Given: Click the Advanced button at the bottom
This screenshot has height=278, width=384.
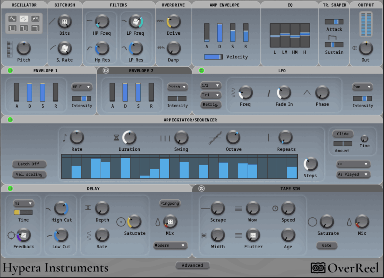Looking at the screenshot, I should click(x=192, y=265).
